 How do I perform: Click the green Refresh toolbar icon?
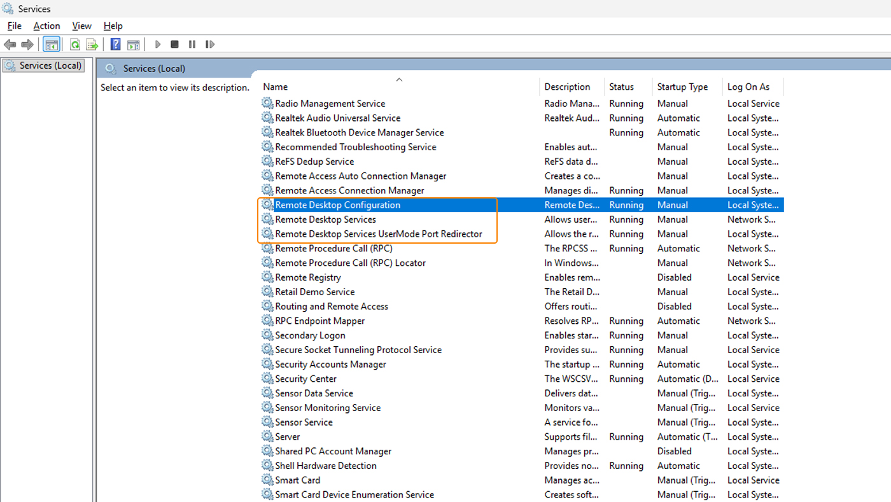pyautogui.click(x=75, y=45)
